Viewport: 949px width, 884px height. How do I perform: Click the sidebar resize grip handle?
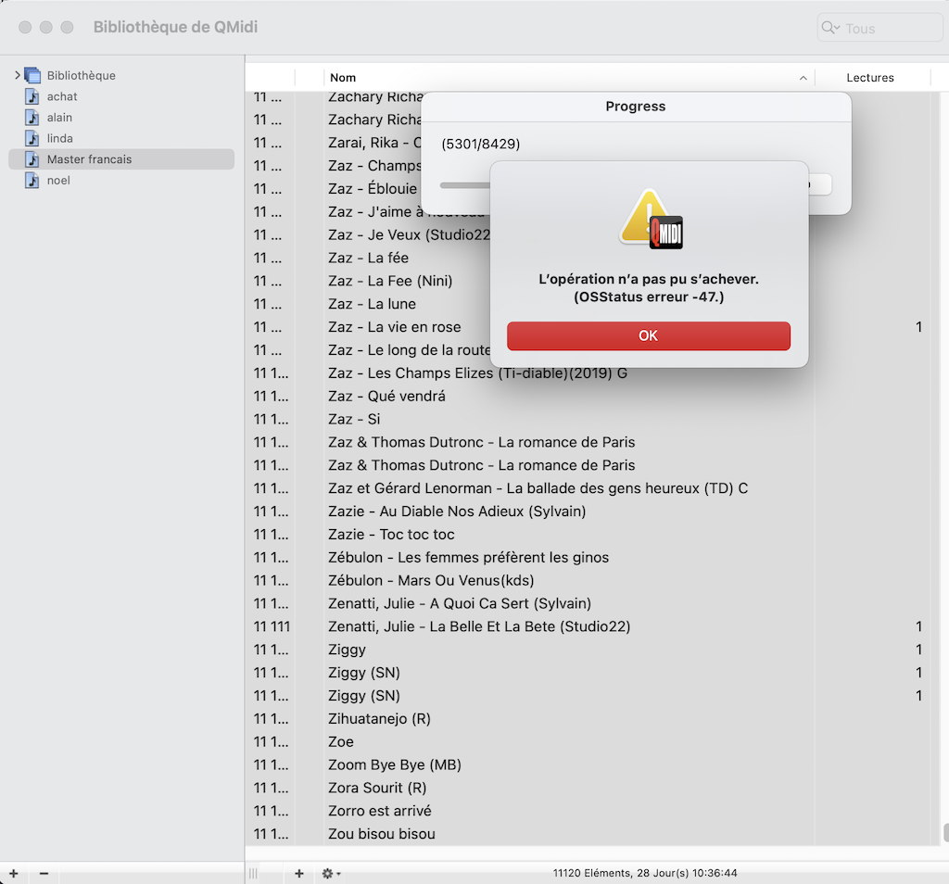click(254, 873)
